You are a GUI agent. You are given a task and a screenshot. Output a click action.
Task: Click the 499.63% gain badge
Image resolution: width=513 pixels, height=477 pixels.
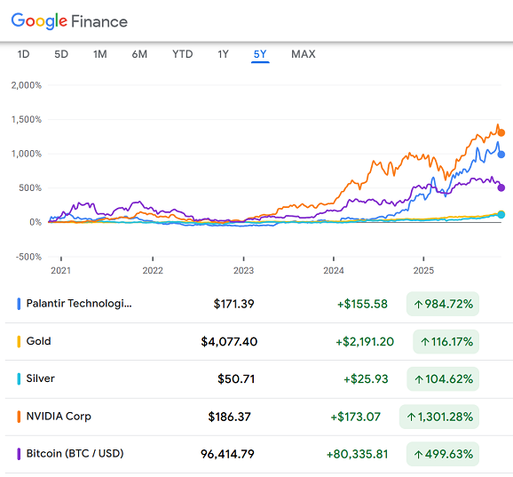[443, 454]
